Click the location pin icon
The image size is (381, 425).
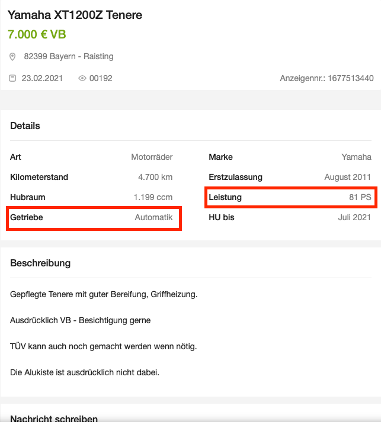click(x=12, y=57)
